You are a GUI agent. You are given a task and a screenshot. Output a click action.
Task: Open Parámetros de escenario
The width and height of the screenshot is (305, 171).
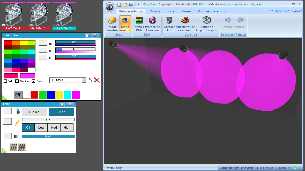tap(185, 24)
